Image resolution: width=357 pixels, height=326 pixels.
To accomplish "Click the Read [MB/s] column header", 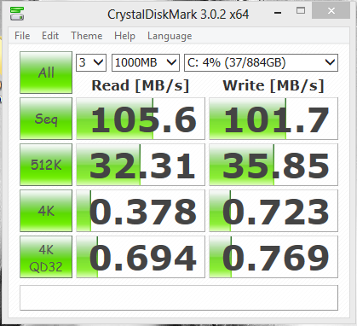I will (x=141, y=85).
